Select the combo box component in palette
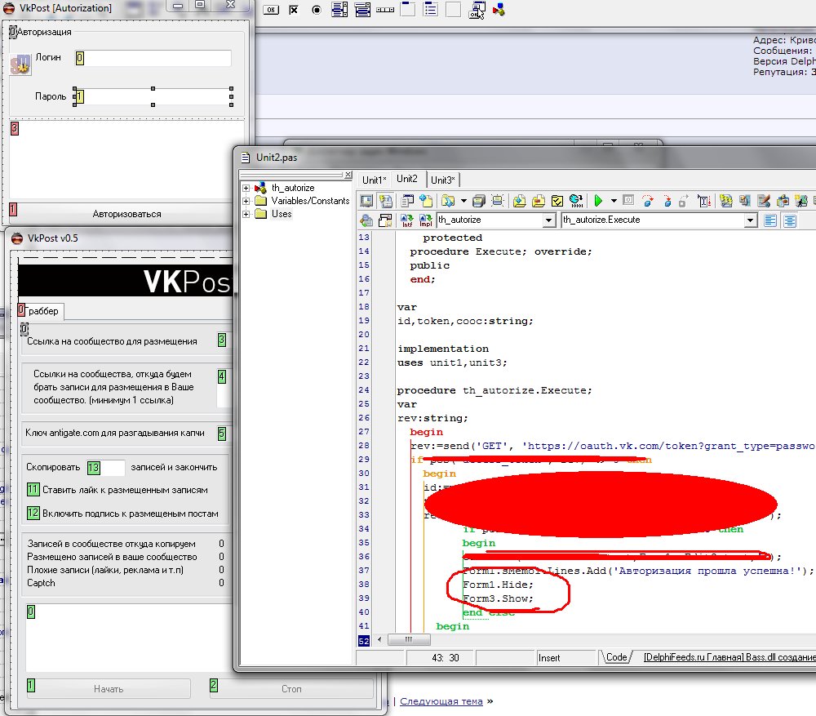This screenshot has height=716, width=816. 363,10
